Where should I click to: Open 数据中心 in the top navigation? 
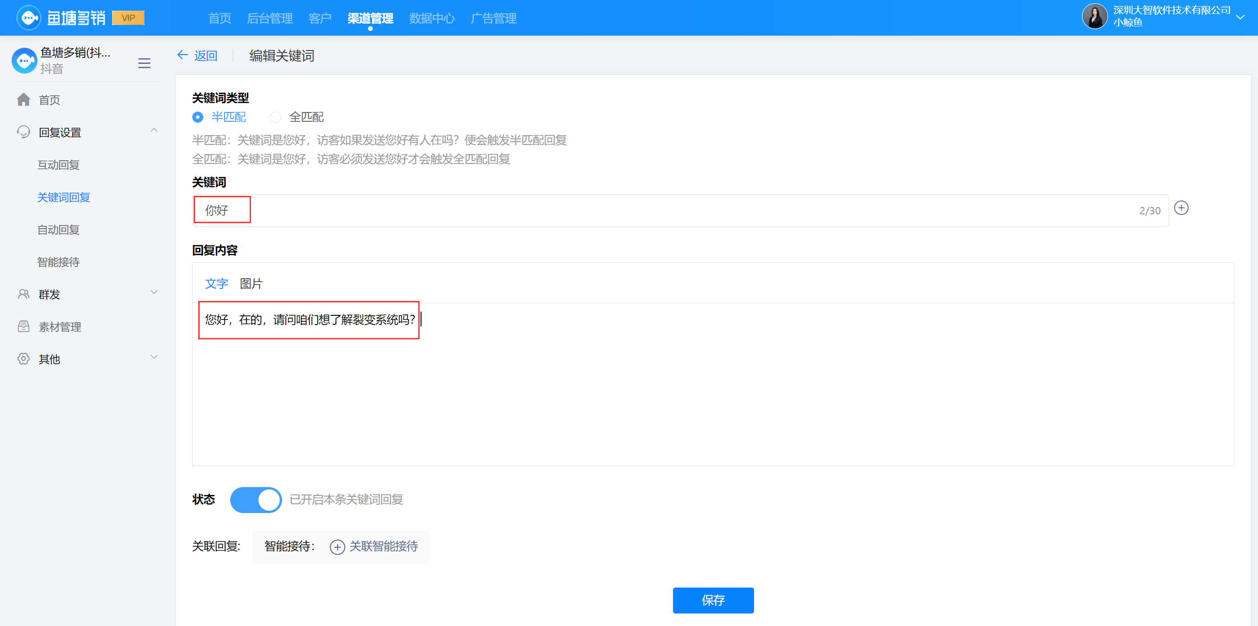(x=431, y=19)
